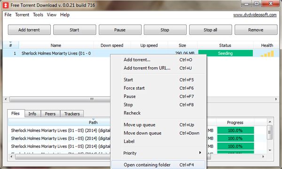
Task: Open the File menu
Action: (8, 15)
